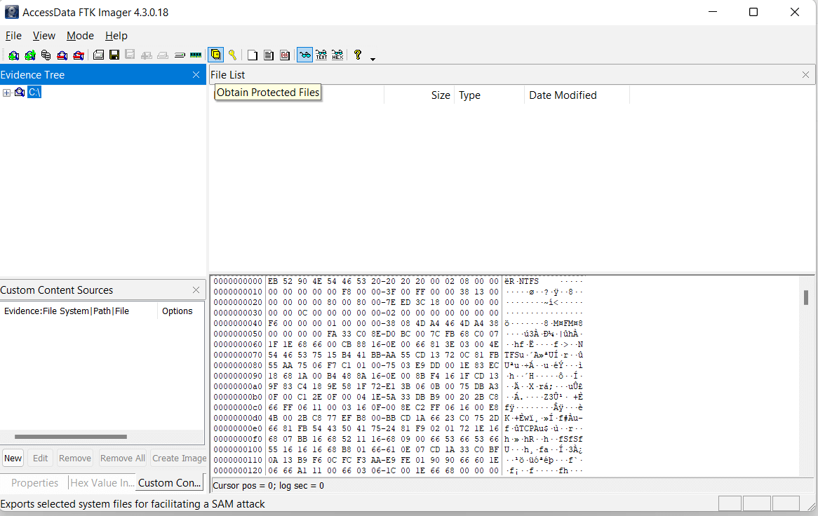Toggle the TEXT view glasses icon
This screenshot has width=818, height=516.
point(321,55)
